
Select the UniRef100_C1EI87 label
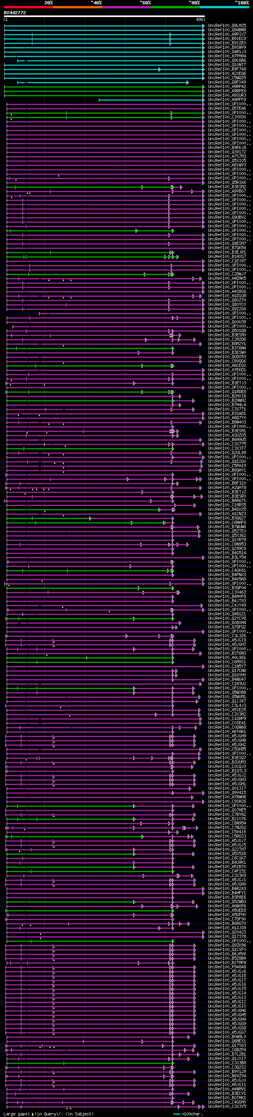[227, 261]
